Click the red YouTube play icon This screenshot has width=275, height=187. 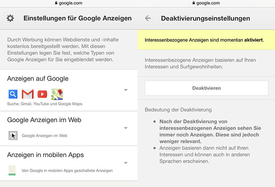pos(42,94)
